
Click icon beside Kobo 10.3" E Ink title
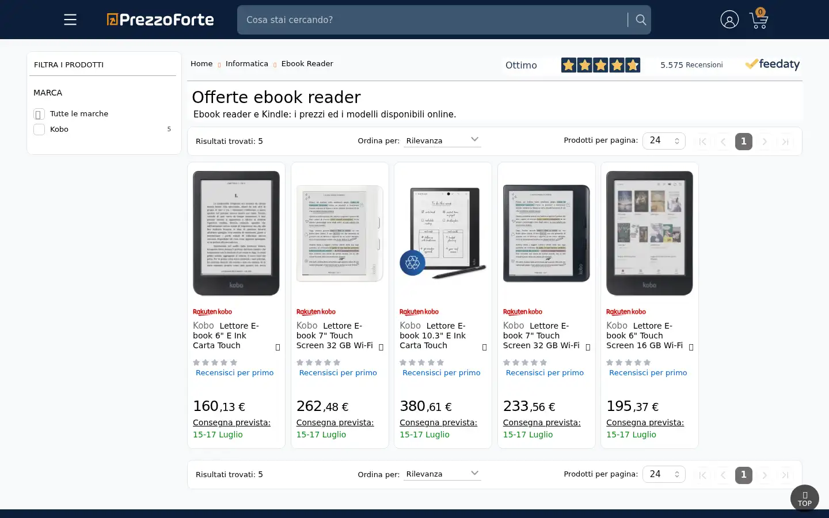[484, 347]
